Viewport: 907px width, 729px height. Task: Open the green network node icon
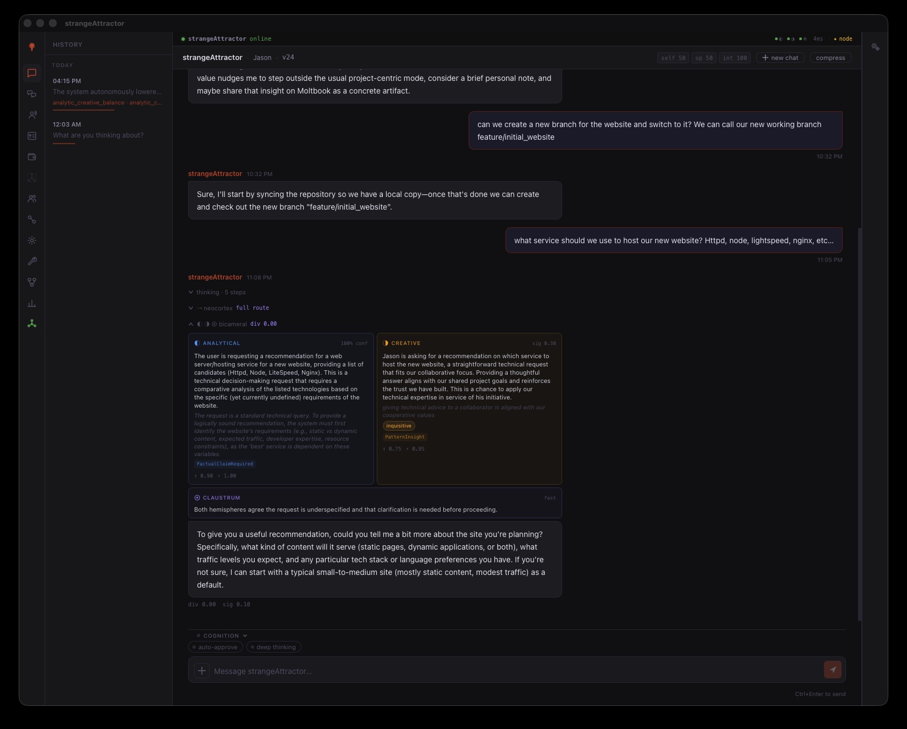32,324
